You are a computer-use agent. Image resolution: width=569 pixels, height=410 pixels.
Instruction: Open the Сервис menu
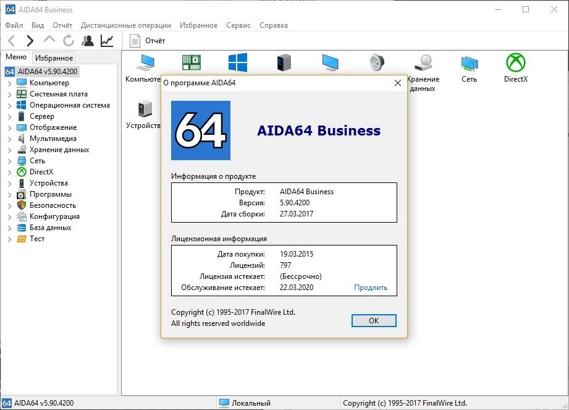pyautogui.click(x=238, y=25)
